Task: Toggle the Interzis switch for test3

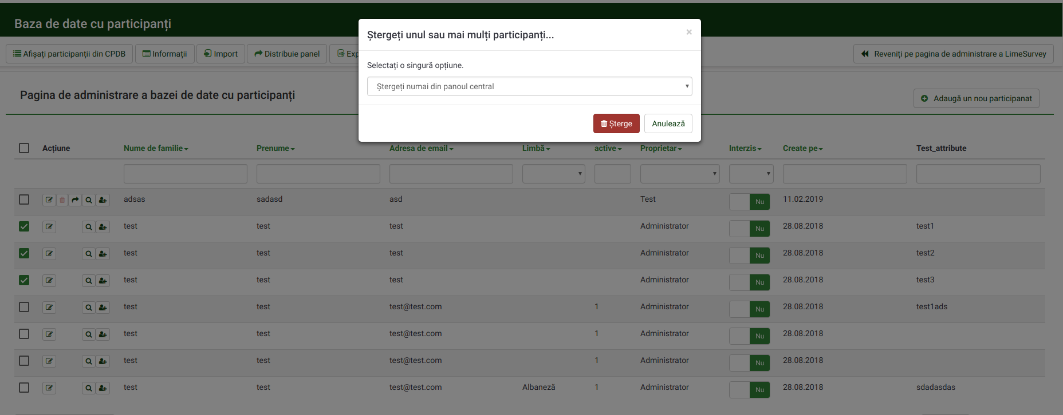Action: 749,282
